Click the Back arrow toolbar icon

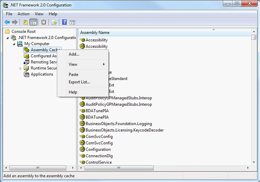[7, 22]
